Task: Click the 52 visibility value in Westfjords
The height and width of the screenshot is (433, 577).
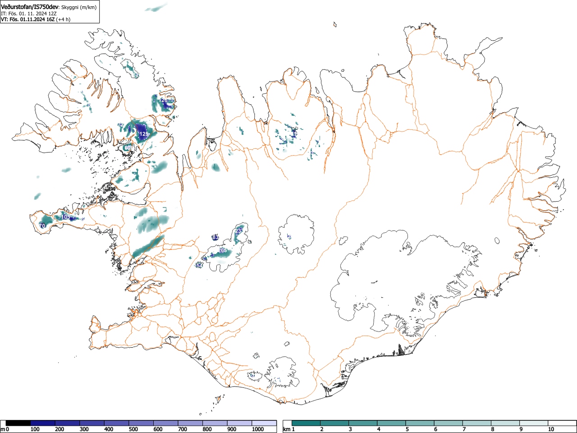Action: [x=136, y=75]
